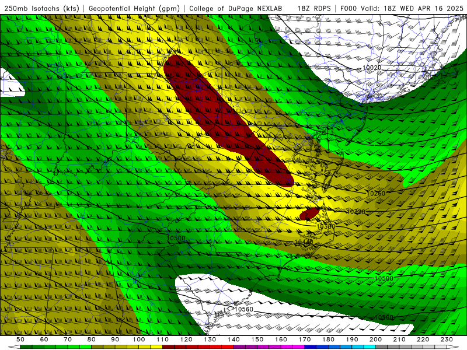Click the bright magenta swatch just before 170
467x350 pixels.
pos(299,347)
